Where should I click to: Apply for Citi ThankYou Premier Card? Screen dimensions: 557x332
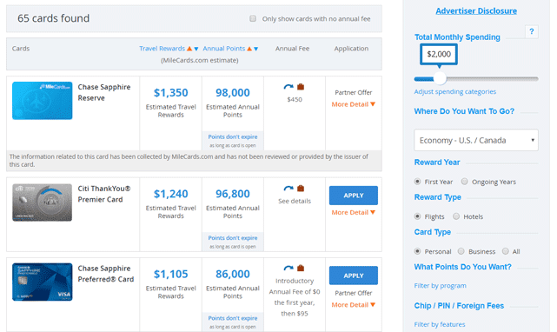(x=354, y=196)
